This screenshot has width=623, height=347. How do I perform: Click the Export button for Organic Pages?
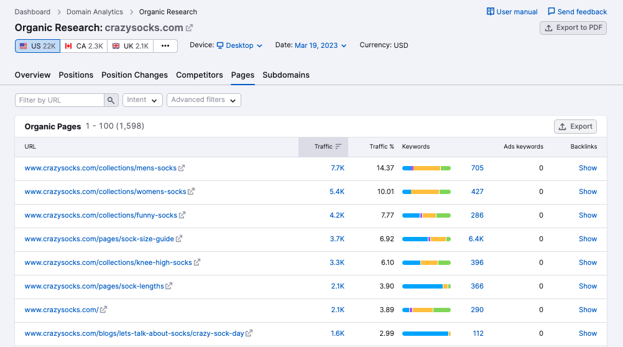pos(575,126)
